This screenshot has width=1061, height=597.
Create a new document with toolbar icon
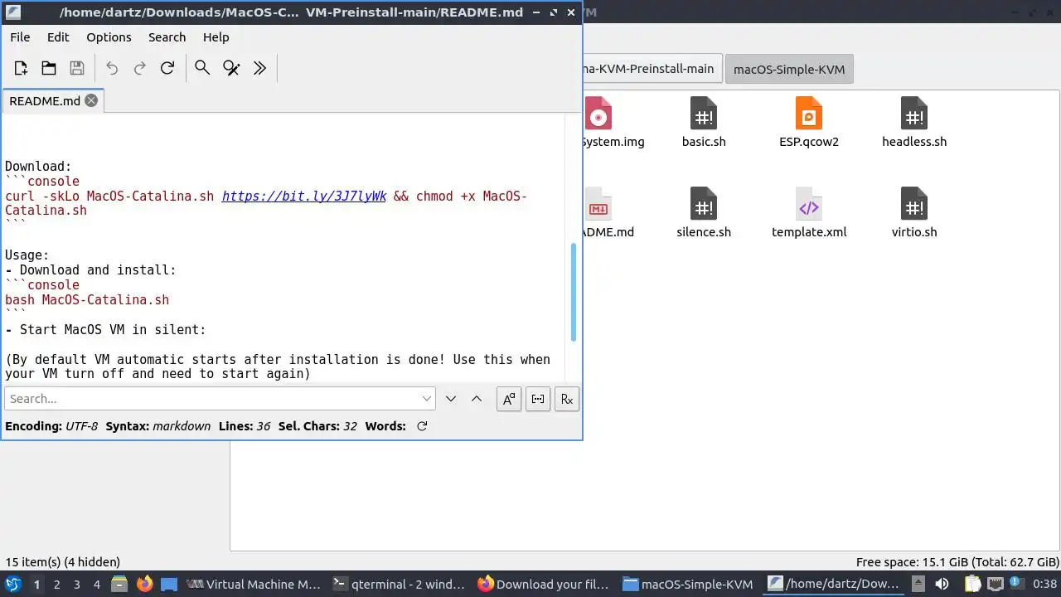[x=22, y=68]
